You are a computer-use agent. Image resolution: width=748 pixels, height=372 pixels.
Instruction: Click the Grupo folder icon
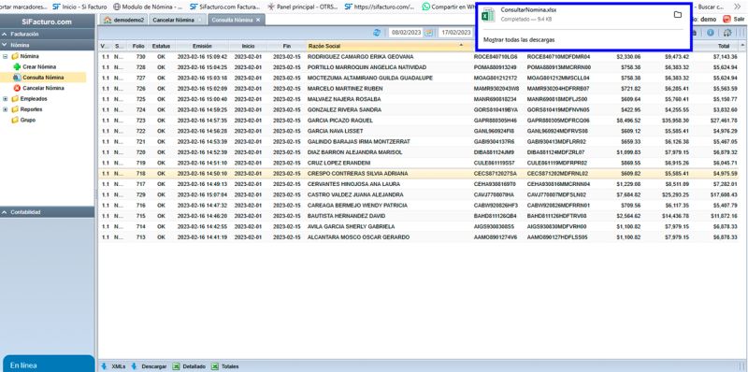click(15, 121)
